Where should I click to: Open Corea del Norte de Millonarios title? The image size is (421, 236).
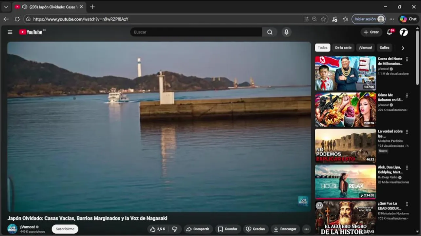tap(390, 61)
